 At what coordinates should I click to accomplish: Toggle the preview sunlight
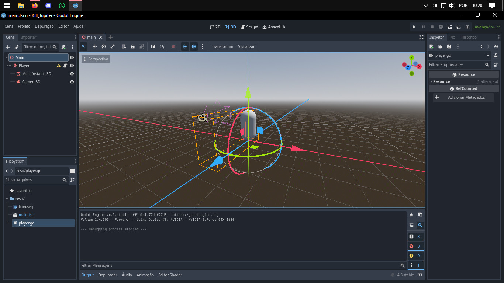coord(185,46)
